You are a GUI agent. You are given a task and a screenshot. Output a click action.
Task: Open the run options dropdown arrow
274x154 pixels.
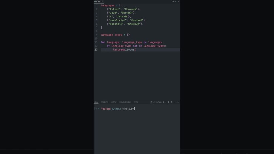(x=175, y=1)
